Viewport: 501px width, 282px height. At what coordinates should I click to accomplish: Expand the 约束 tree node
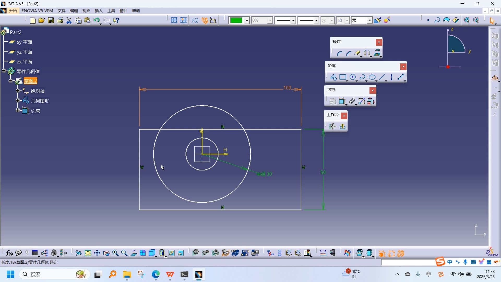pyautogui.click(x=18, y=110)
